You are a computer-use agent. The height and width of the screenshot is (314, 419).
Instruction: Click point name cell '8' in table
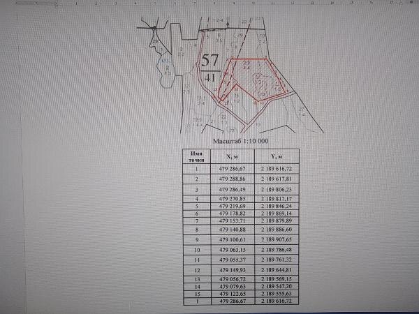[x=197, y=230]
